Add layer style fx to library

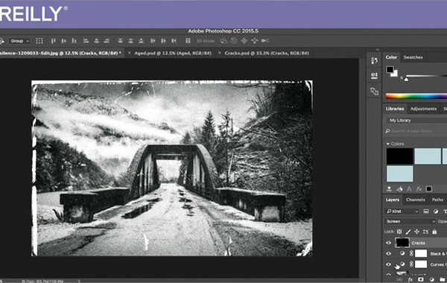[419, 188]
